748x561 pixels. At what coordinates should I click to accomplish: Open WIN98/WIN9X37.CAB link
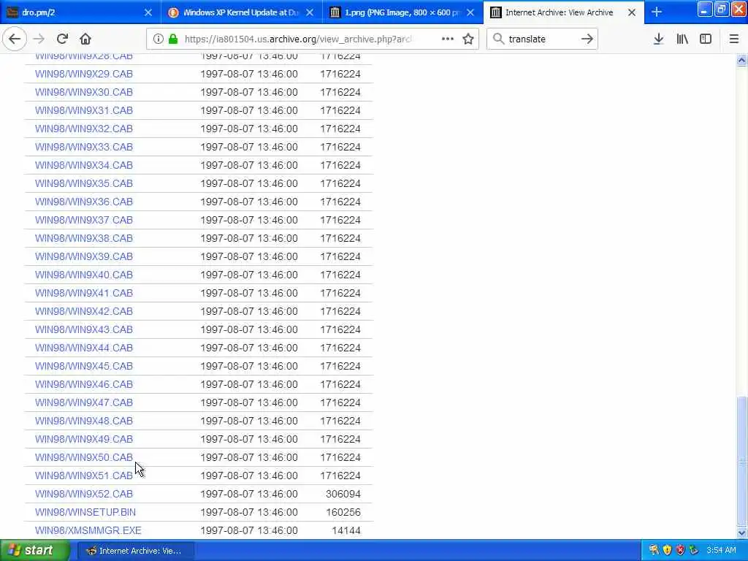pos(83,220)
